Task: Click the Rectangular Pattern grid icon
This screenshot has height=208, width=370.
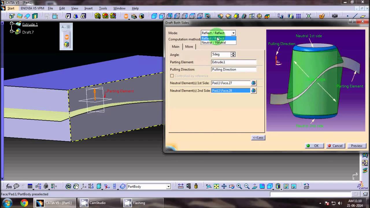Action: point(298,16)
